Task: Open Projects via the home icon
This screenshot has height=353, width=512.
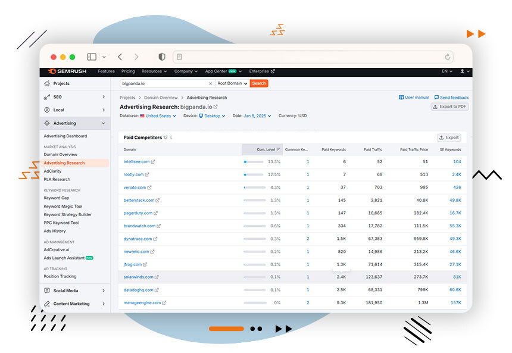Action: coord(48,84)
